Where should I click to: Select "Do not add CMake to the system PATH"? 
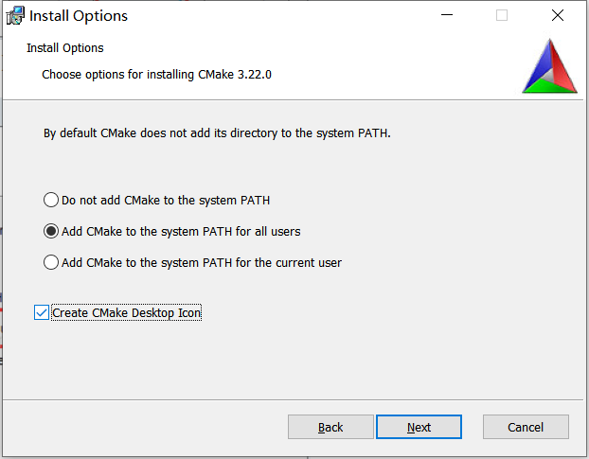51,201
